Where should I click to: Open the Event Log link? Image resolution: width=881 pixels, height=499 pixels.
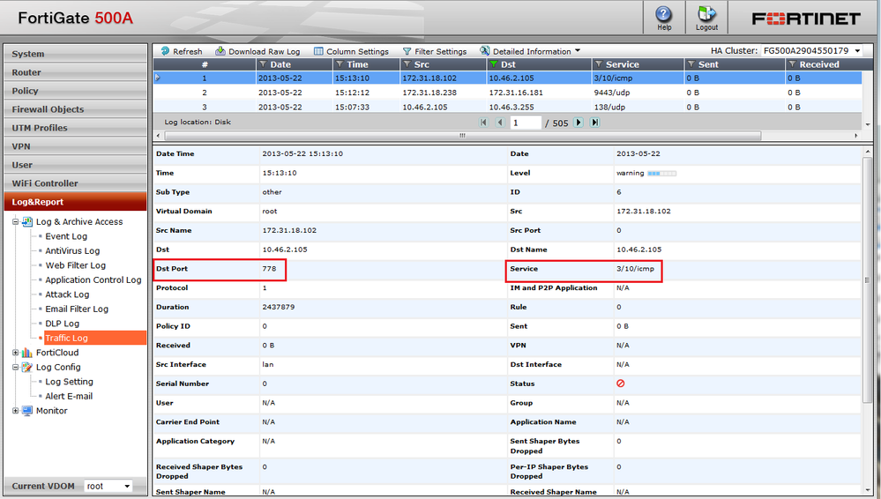click(66, 236)
